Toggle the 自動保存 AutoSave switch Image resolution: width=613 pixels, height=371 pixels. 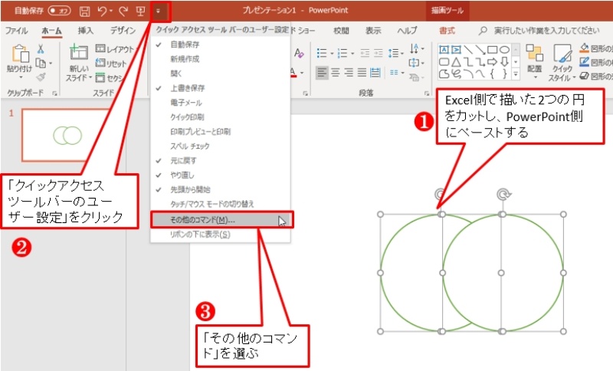click(58, 11)
